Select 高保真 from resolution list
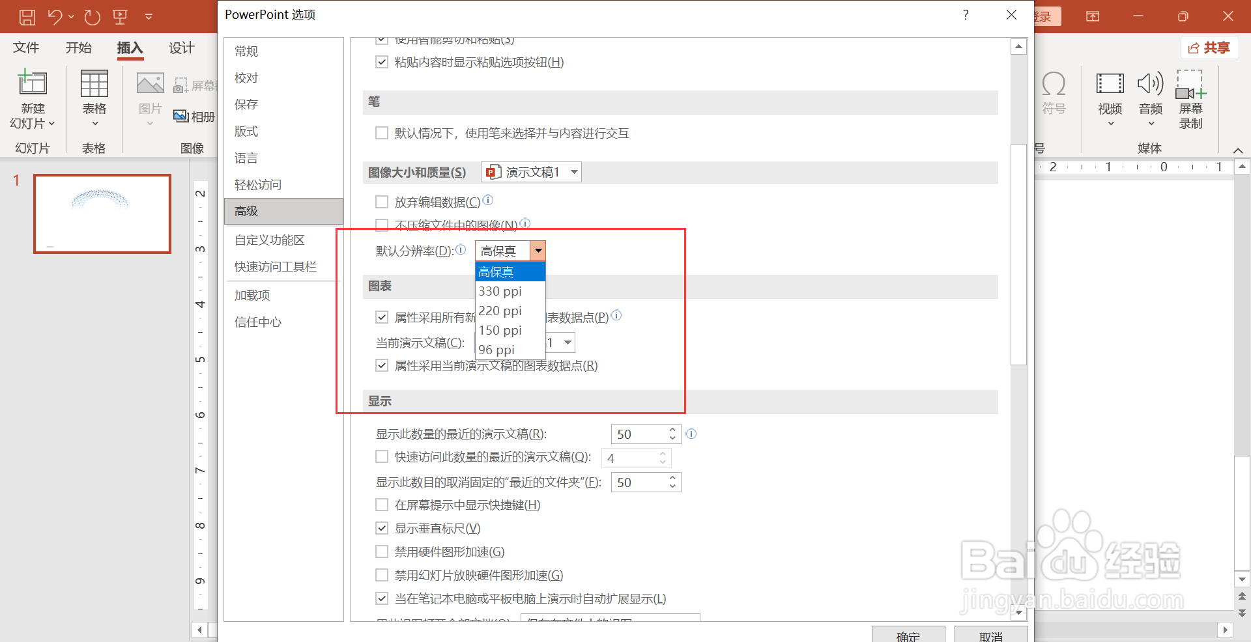This screenshot has width=1251, height=642. 510,272
